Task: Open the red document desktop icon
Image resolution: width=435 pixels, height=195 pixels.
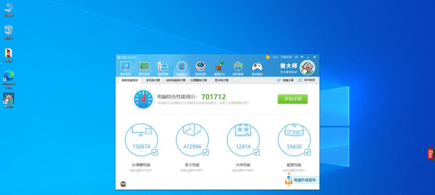Action: (x=9, y=53)
